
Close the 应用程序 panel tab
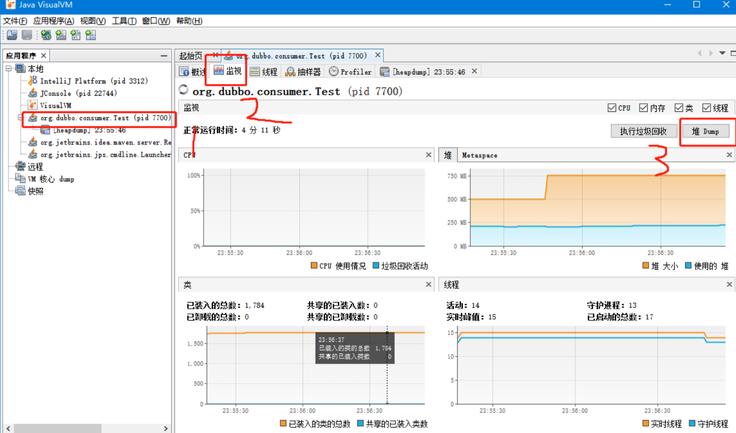click(44, 55)
